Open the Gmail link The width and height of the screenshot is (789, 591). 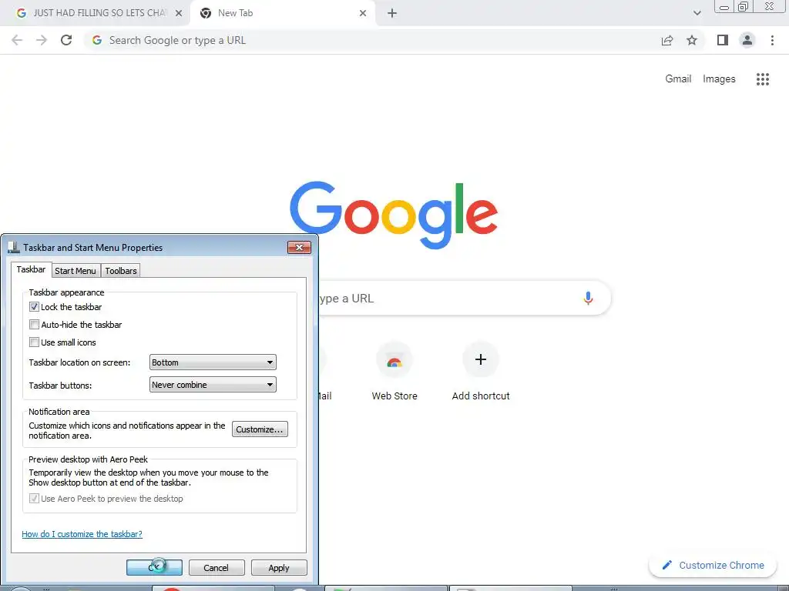678,79
